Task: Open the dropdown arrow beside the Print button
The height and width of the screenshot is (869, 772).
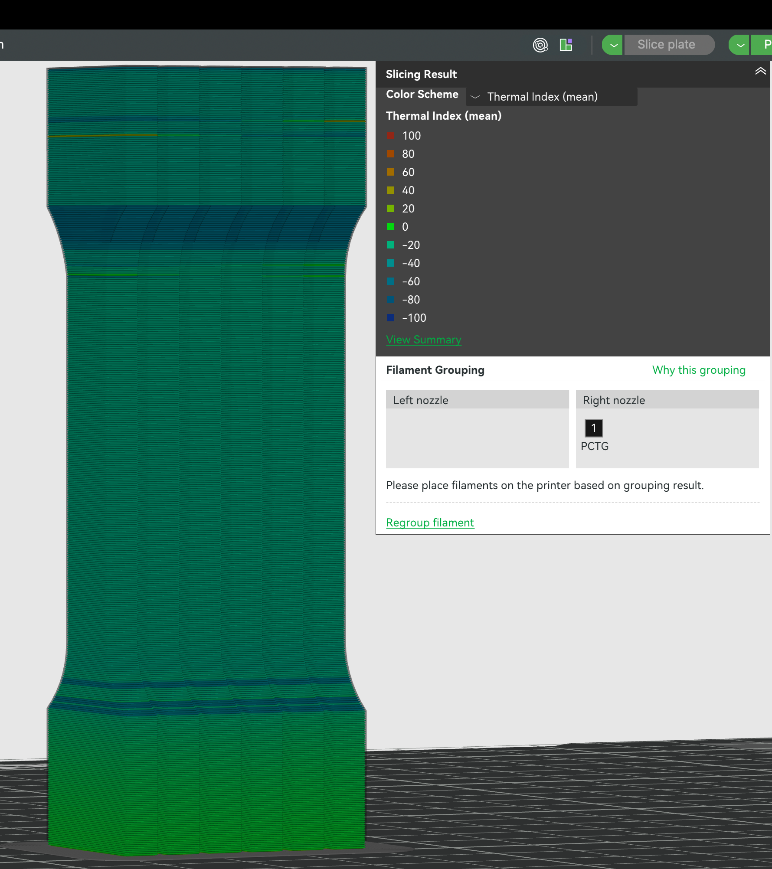Action: (740, 45)
